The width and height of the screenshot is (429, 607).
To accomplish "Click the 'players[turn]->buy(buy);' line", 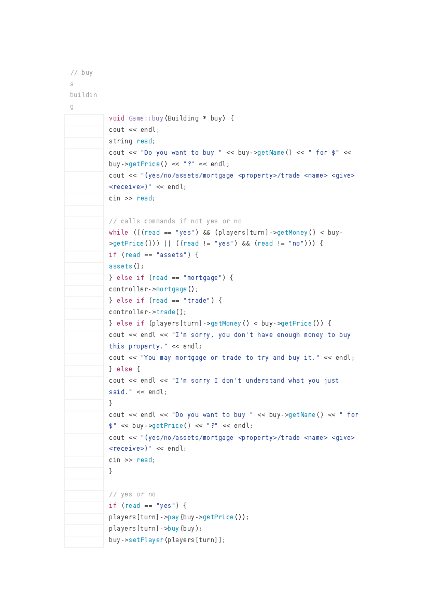I will click(x=156, y=529).
